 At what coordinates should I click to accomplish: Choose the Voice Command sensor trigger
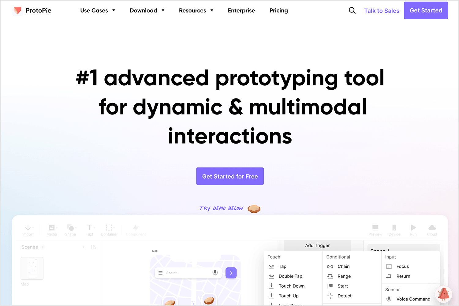[x=413, y=299]
